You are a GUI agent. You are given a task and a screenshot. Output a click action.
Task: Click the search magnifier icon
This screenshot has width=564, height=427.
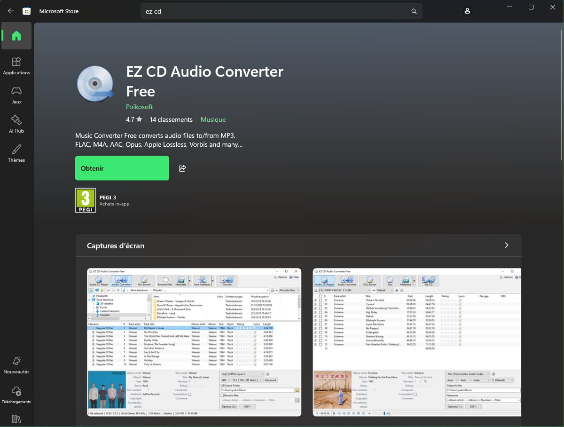coord(414,11)
